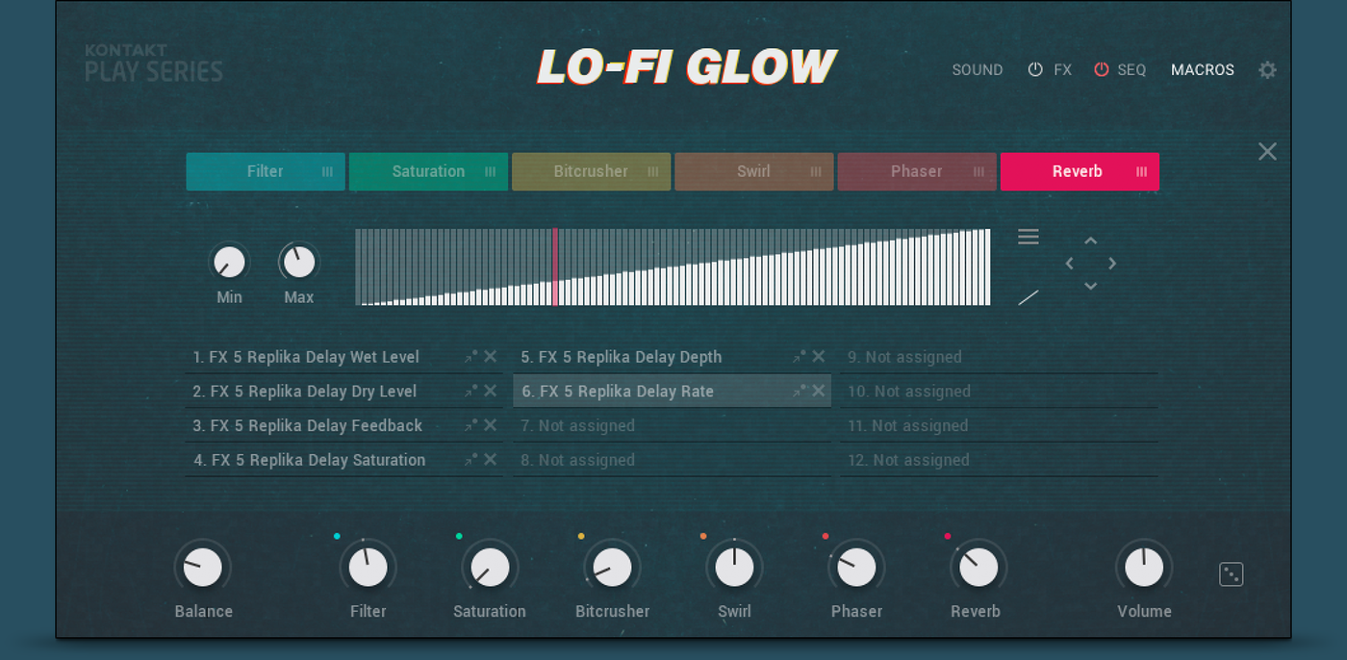Select empty slot 10 Not assigned
The image size is (1347, 660).
click(x=1000, y=391)
